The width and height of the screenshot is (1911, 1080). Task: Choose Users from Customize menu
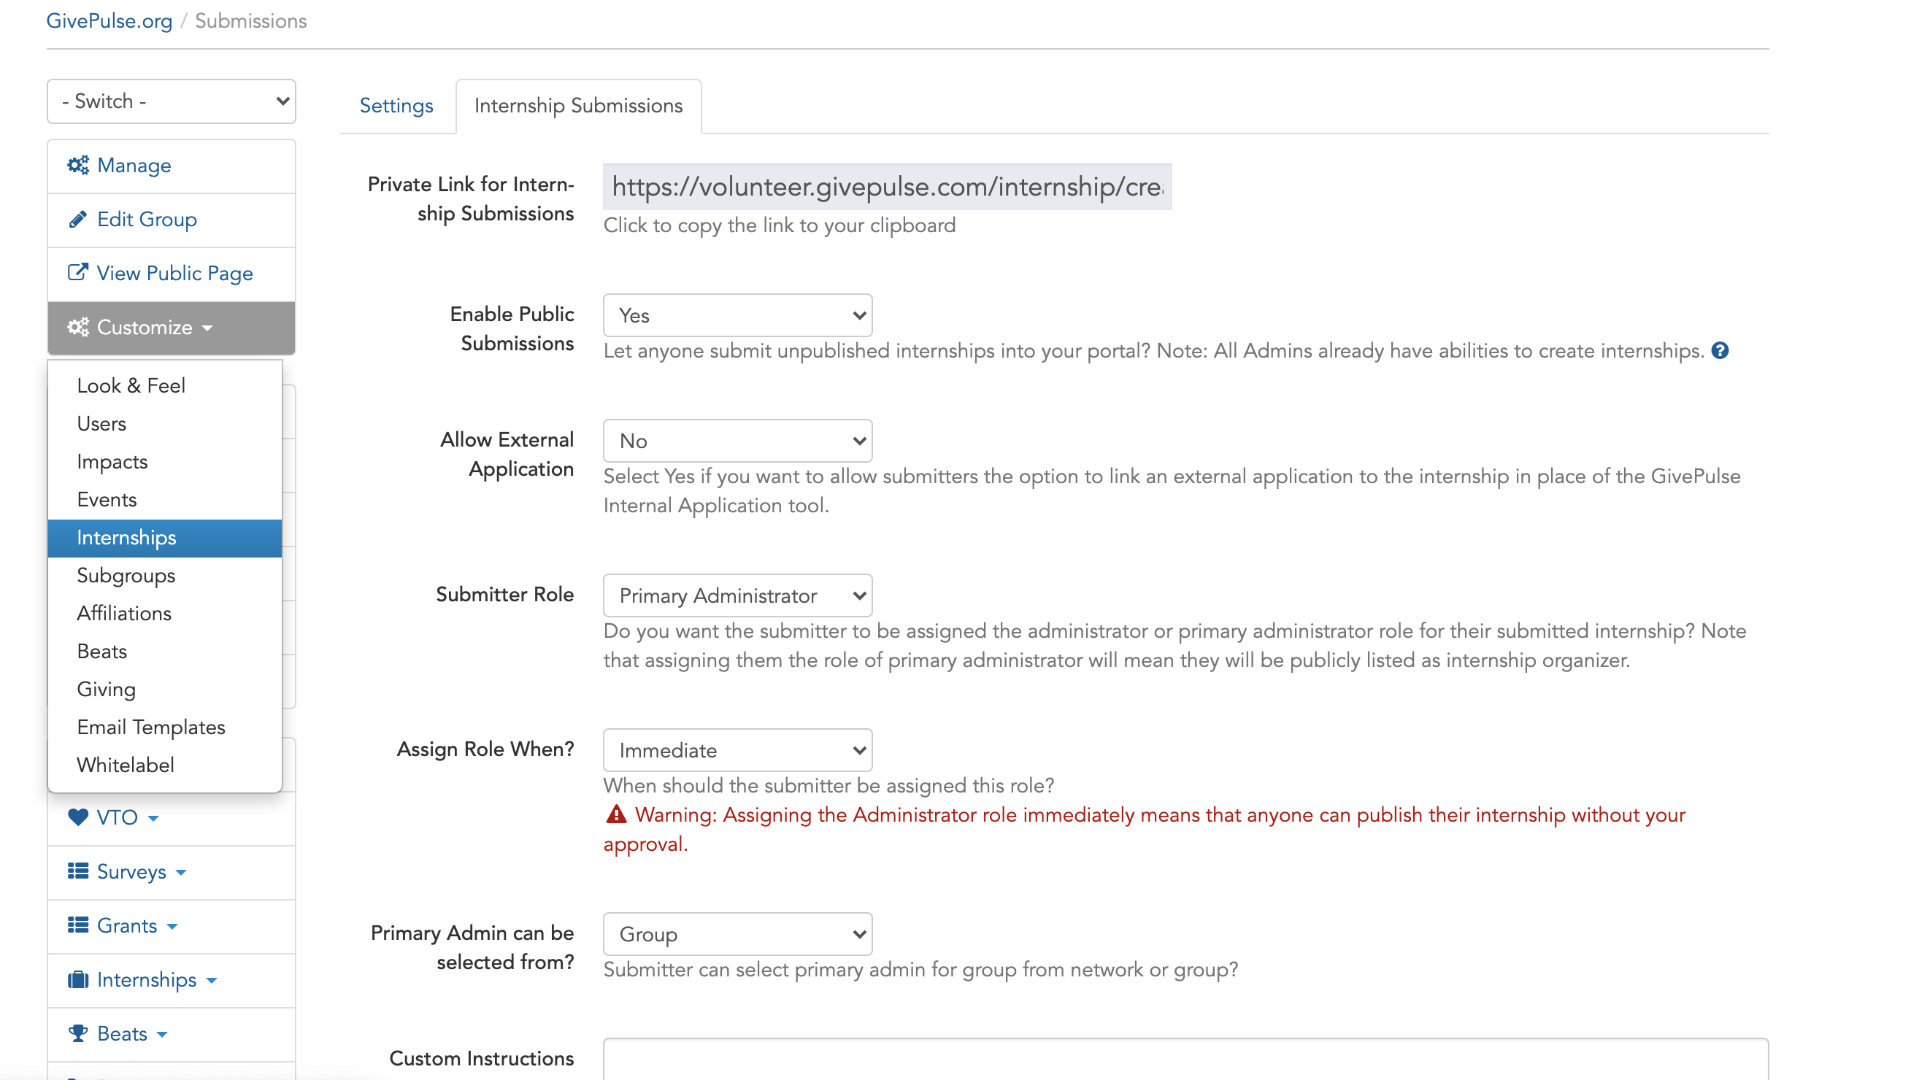165,423
